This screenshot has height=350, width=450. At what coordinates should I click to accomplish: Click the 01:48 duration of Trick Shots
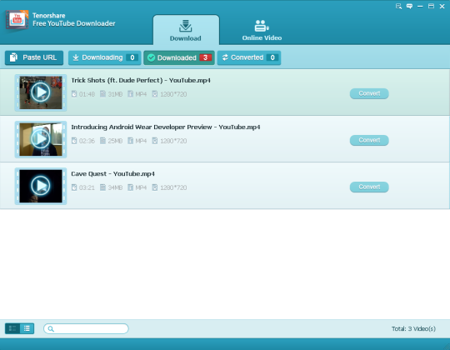click(87, 94)
